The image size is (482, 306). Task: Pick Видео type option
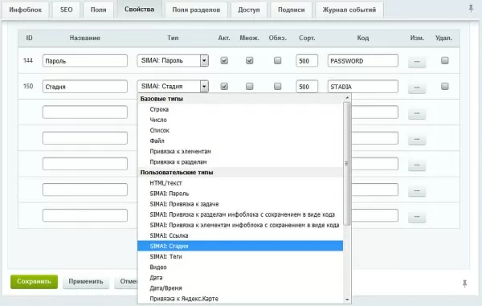coord(240,267)
